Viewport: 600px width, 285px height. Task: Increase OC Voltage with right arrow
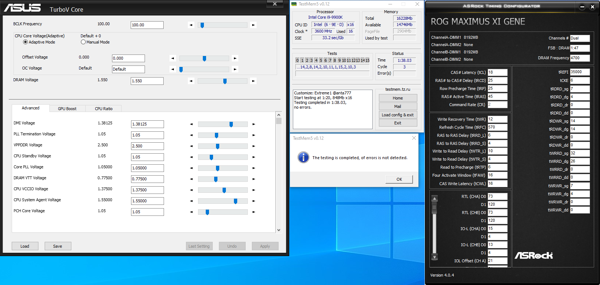tap(235, 69)
